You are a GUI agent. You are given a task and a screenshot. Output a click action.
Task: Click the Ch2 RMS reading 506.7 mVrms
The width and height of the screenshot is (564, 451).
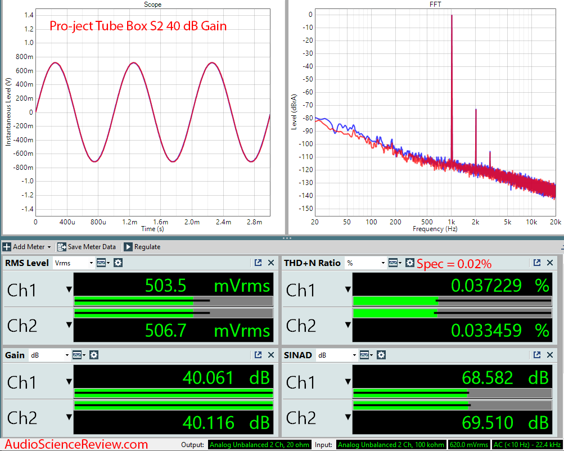pyautogui.click(x=207, y=330)
